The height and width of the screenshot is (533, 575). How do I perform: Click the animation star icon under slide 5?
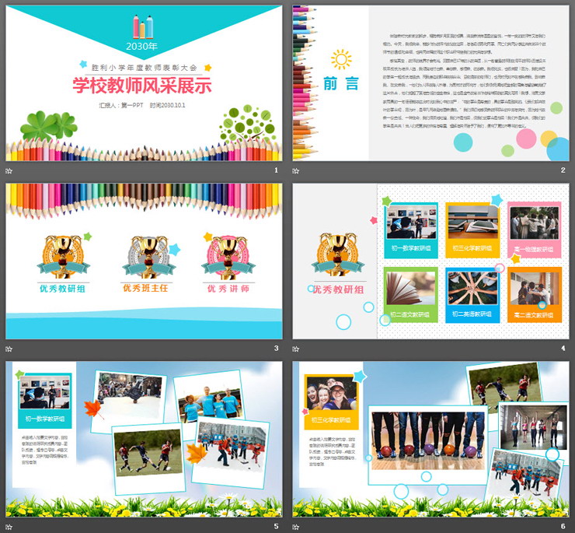pos(9,526)
